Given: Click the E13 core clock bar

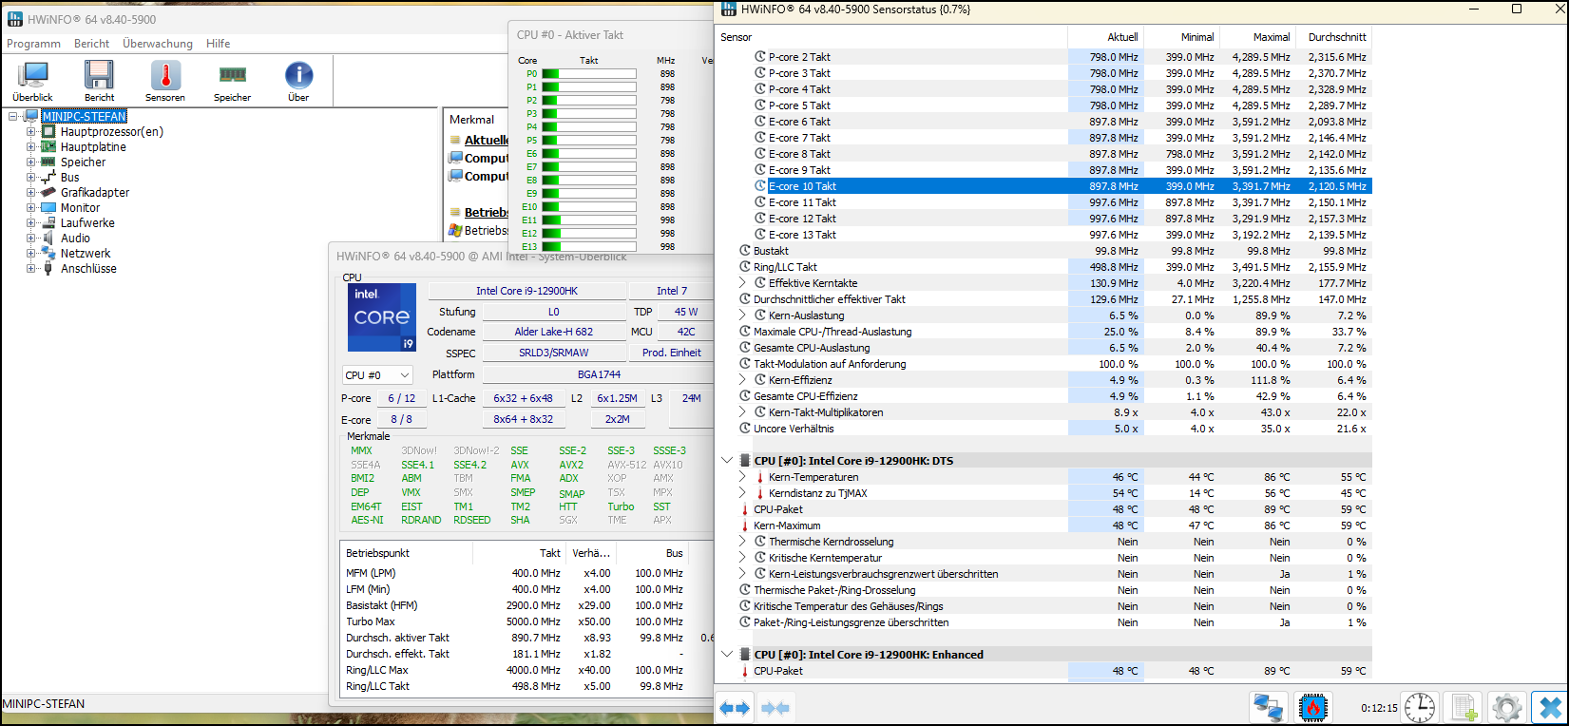Looking at the screenshot, I should tap(588, 246).
